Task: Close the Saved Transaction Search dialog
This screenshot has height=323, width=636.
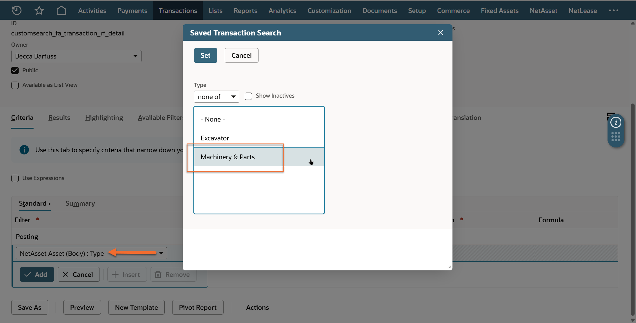Action: click(x=441, y=33)
